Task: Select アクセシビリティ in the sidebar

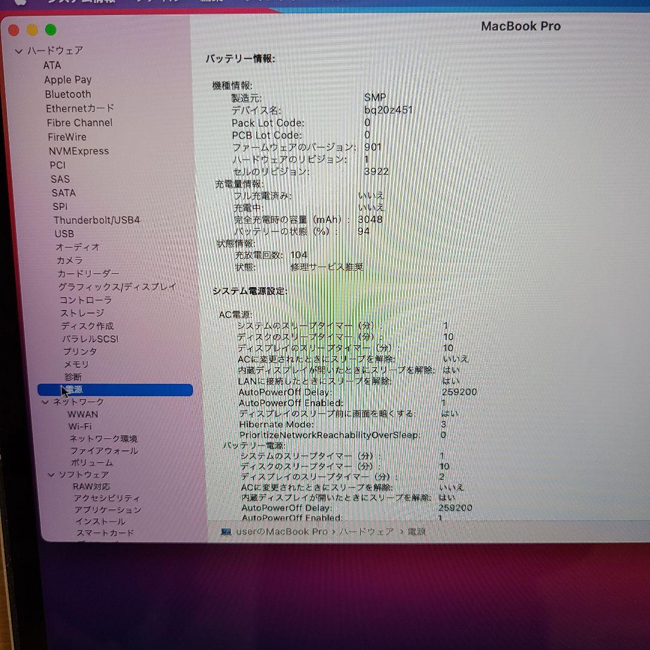Action: click(107, 498)
